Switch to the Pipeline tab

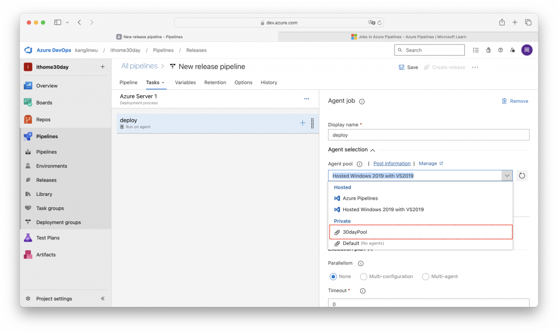129,83
